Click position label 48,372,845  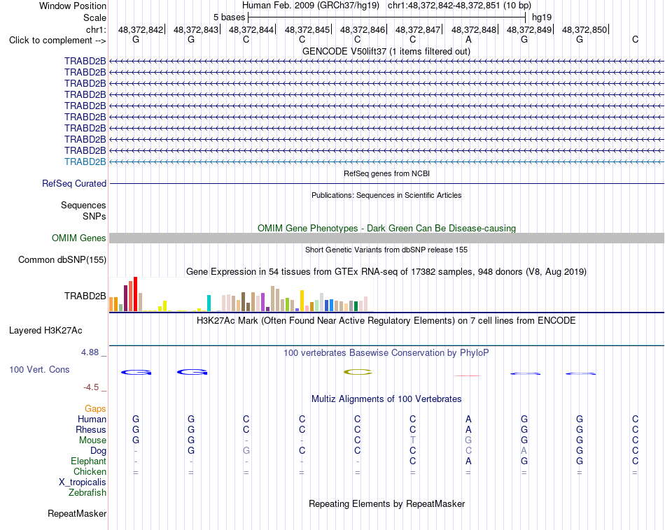pyautogui.click(x=307, y=29)
